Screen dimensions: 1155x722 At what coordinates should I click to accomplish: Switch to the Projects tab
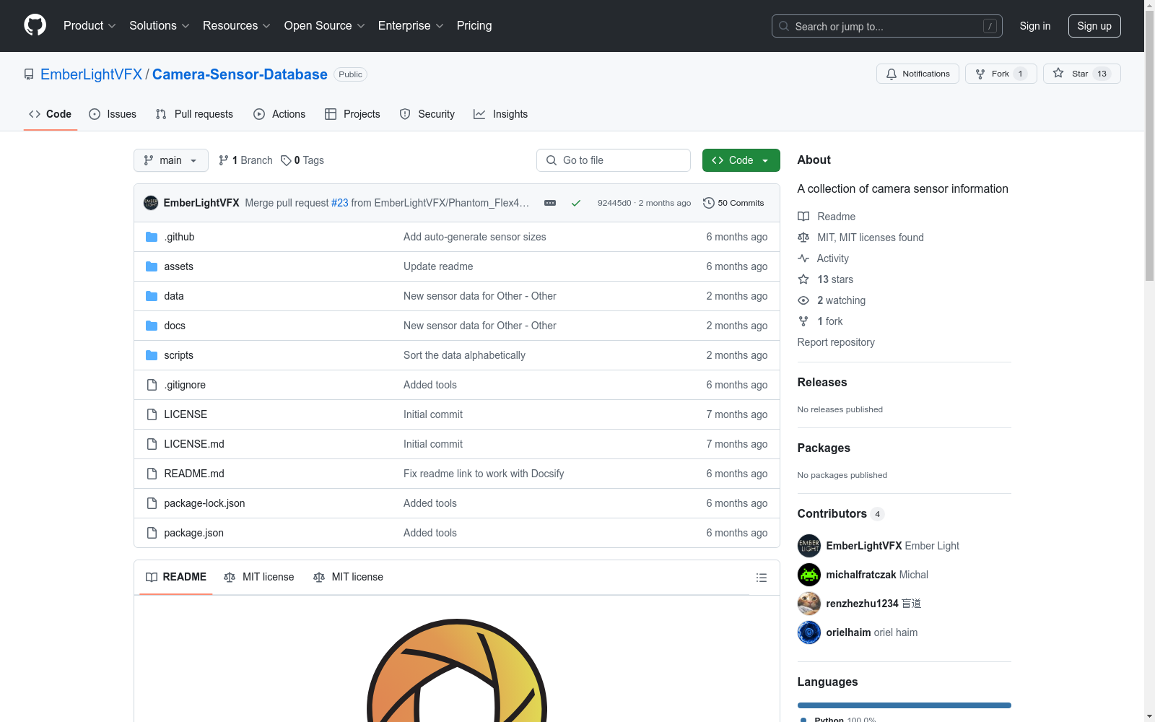352,114
